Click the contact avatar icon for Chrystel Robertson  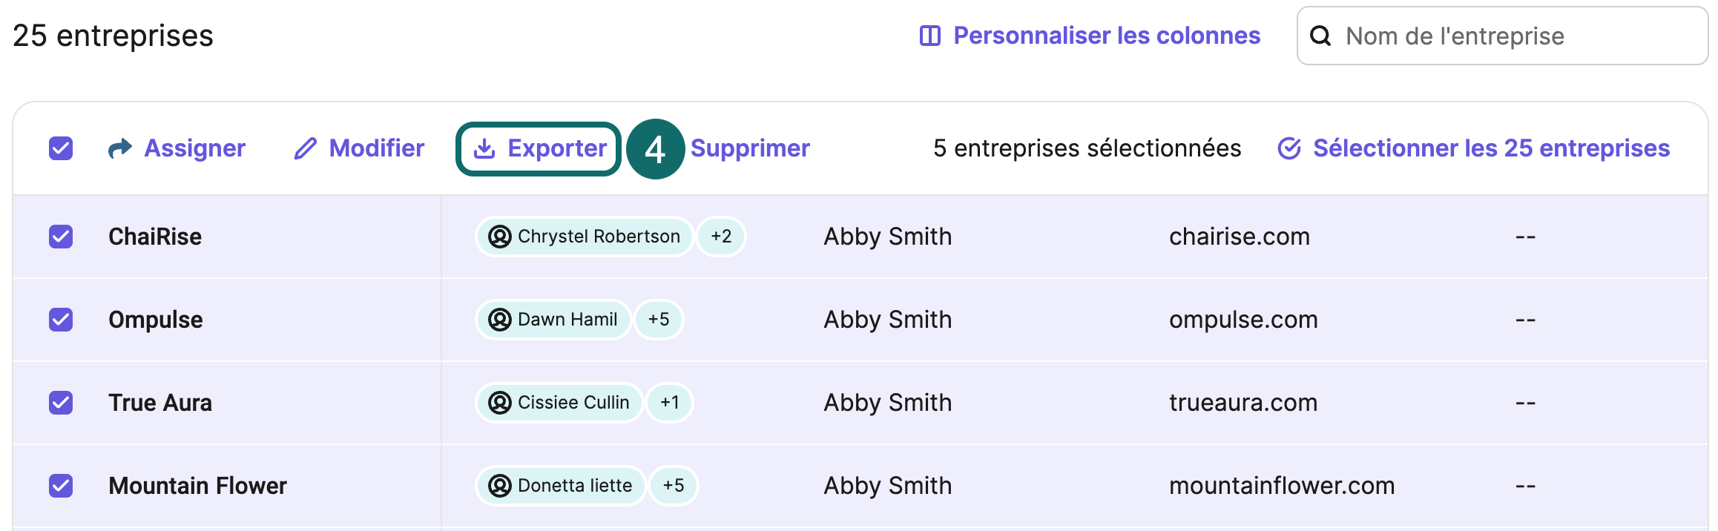coord(500,237)
